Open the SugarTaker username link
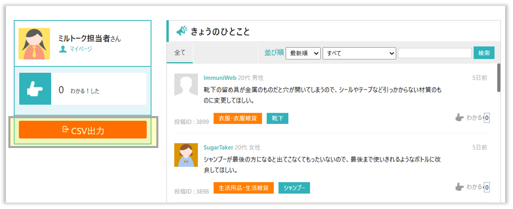This screenshot has height=209, width=513. tap(218, 148)
